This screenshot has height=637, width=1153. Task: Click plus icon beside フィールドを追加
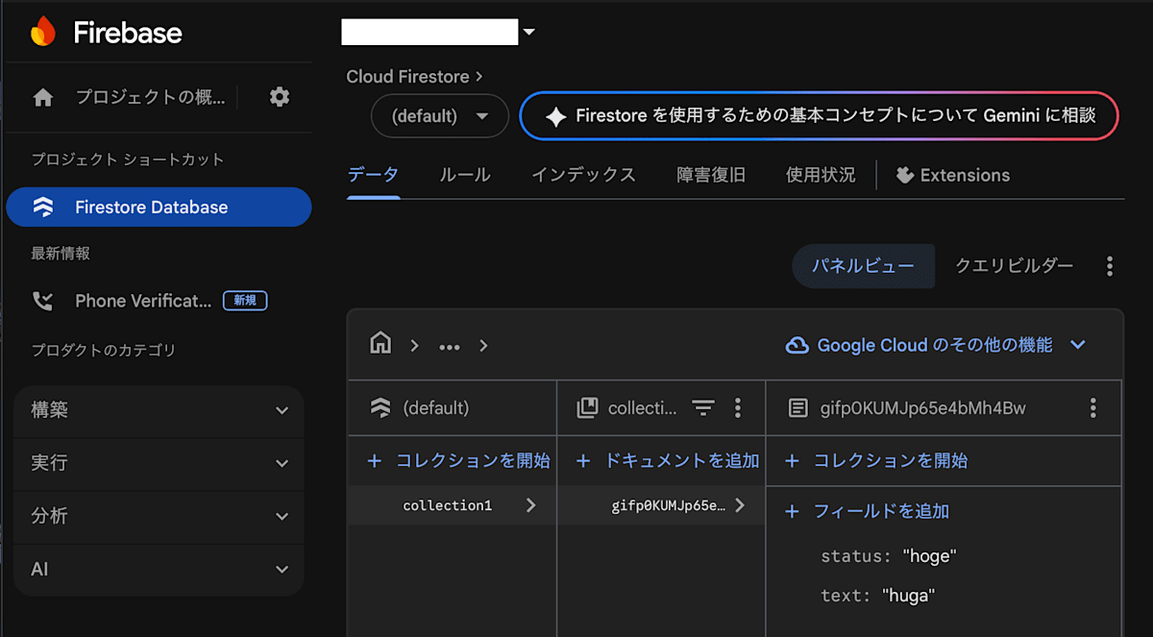click(x=792, y=511)
